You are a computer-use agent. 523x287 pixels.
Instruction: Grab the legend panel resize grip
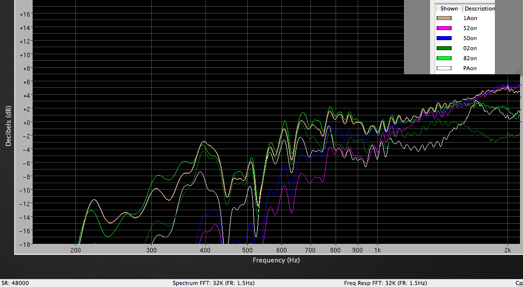click(518, 71)
